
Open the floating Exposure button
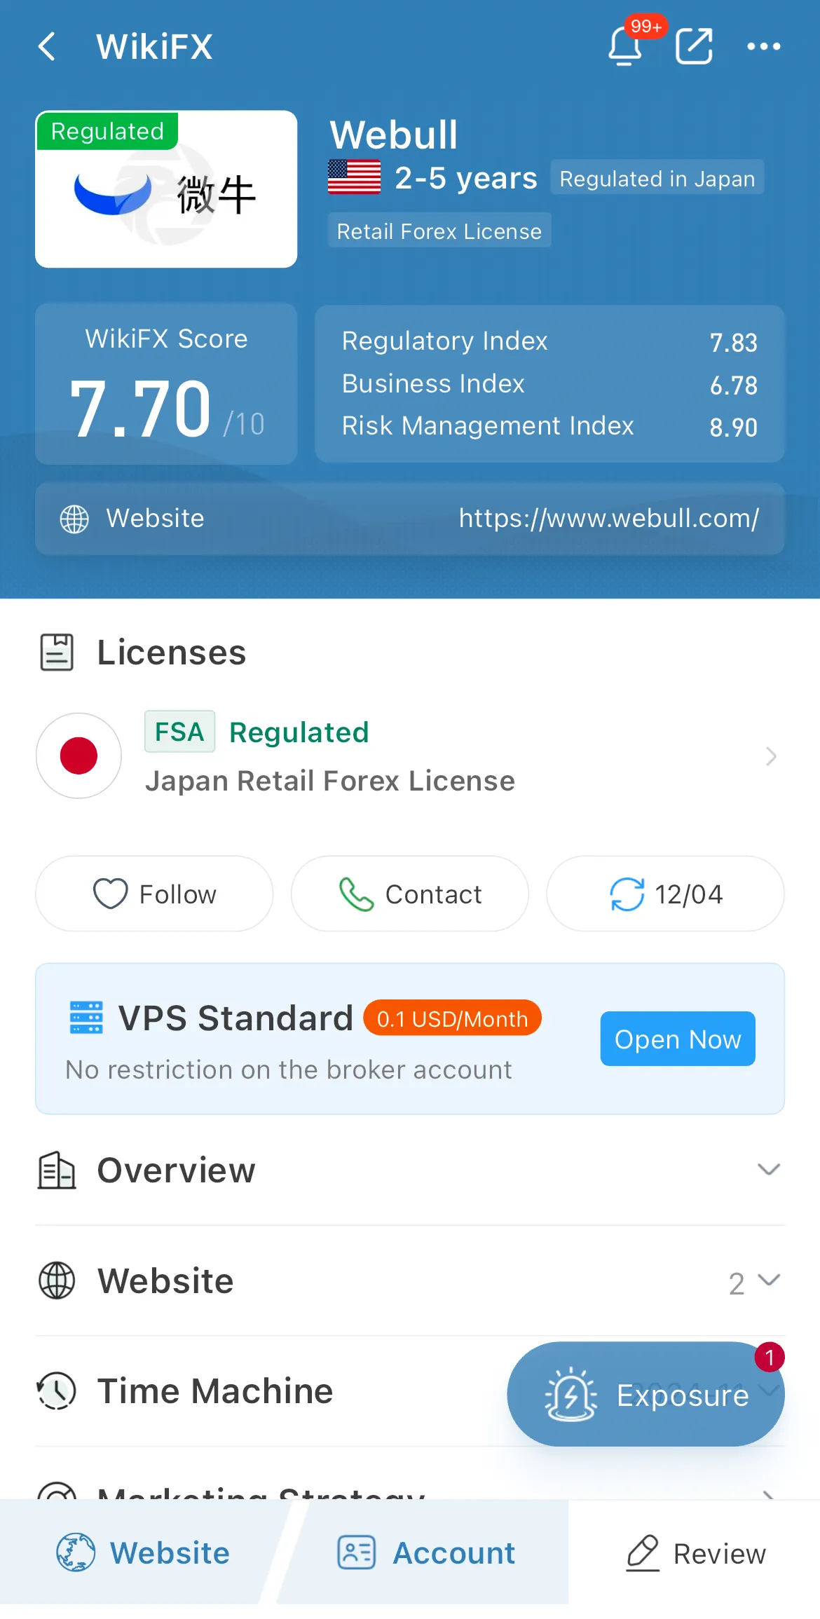coord(645,1394)
